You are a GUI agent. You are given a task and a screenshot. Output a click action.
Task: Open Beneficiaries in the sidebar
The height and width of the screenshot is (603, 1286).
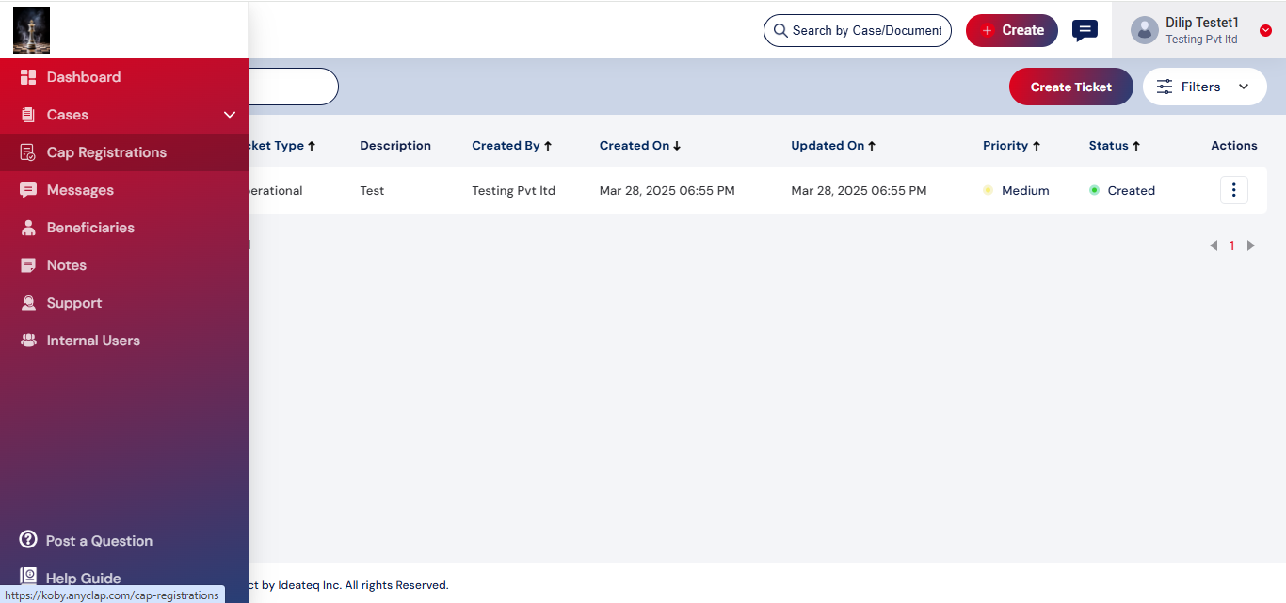(124, 228)
